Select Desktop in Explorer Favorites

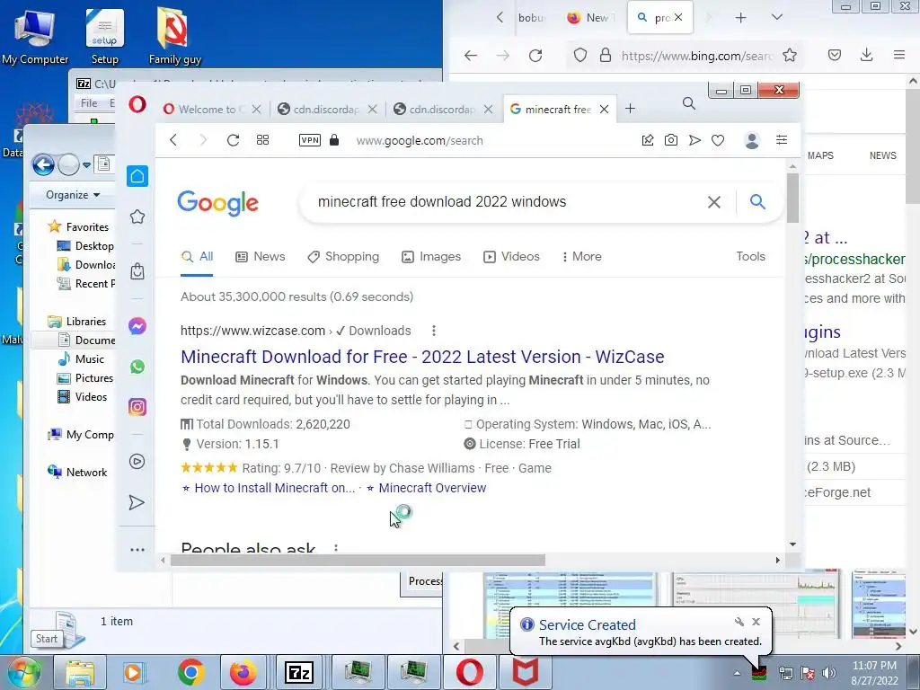85,246
